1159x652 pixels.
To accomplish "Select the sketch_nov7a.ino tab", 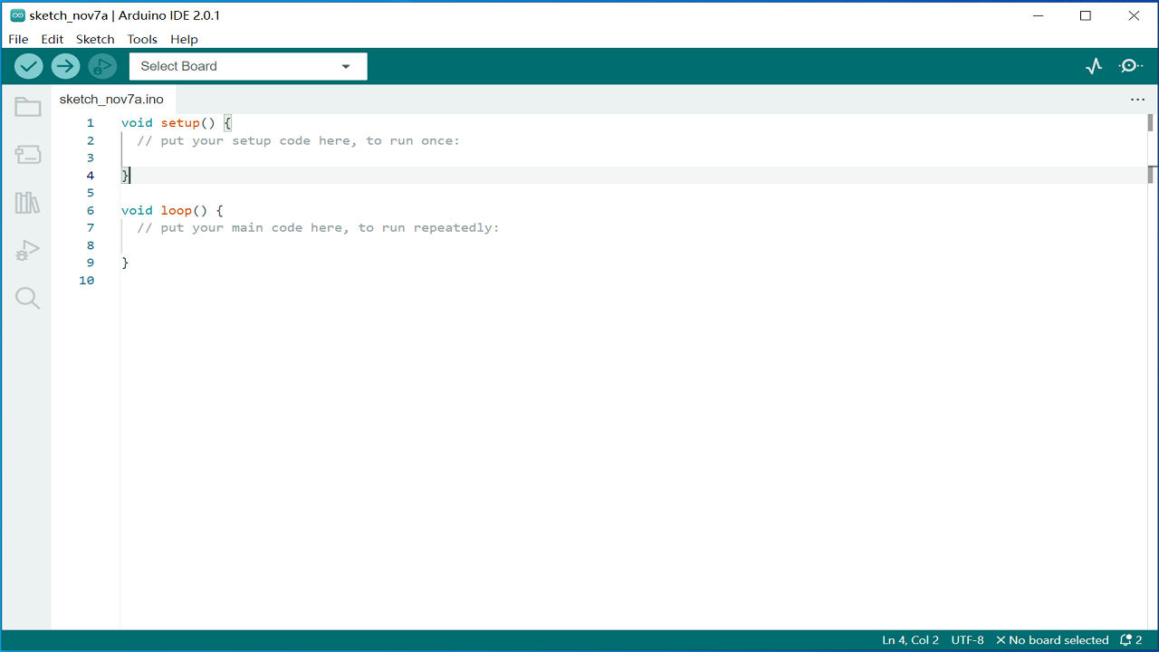I will [111, 100].
